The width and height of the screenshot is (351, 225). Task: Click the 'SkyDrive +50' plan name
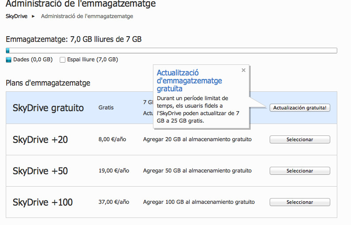click(x=40, y=171)
